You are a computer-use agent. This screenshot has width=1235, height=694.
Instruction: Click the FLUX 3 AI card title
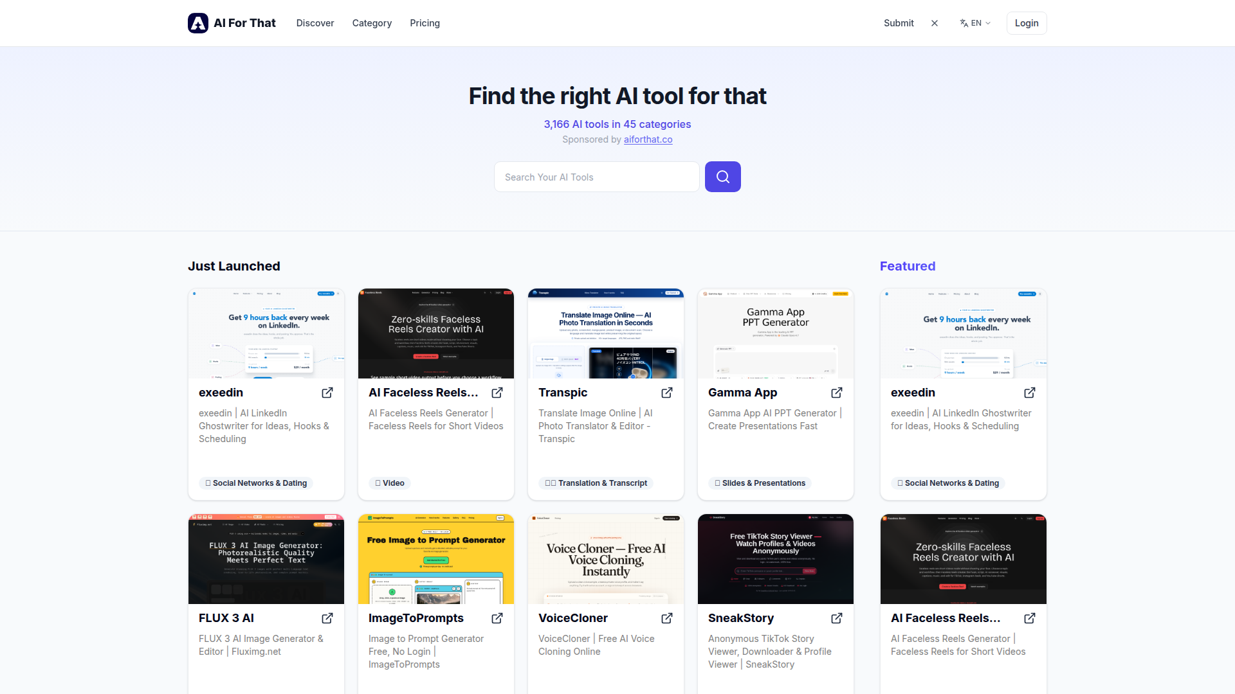[x=226, y=618]
